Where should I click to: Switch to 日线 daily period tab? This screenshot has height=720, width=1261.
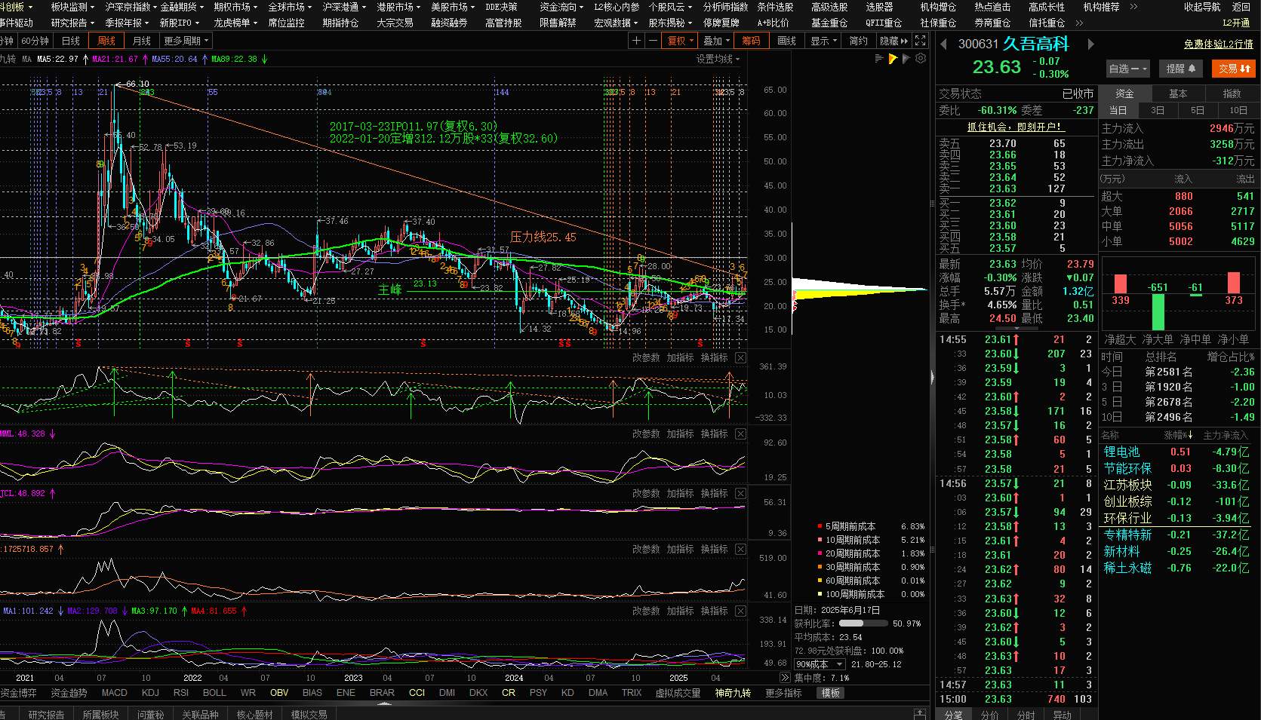pos(71,41)
